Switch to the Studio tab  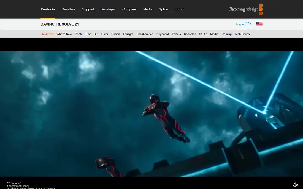[x=203, y=34]
